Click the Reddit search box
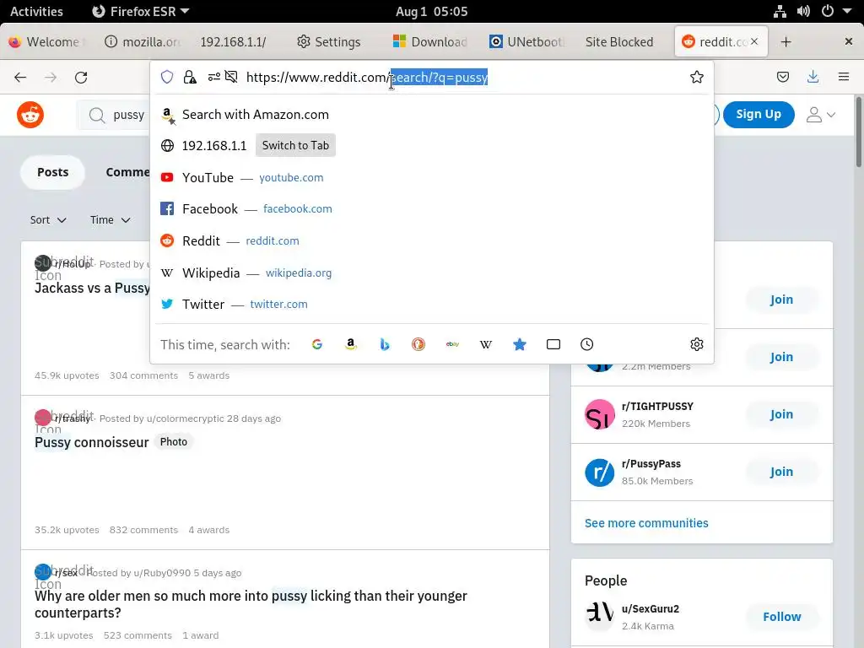The image size is (864, 648). coord(113,115)
